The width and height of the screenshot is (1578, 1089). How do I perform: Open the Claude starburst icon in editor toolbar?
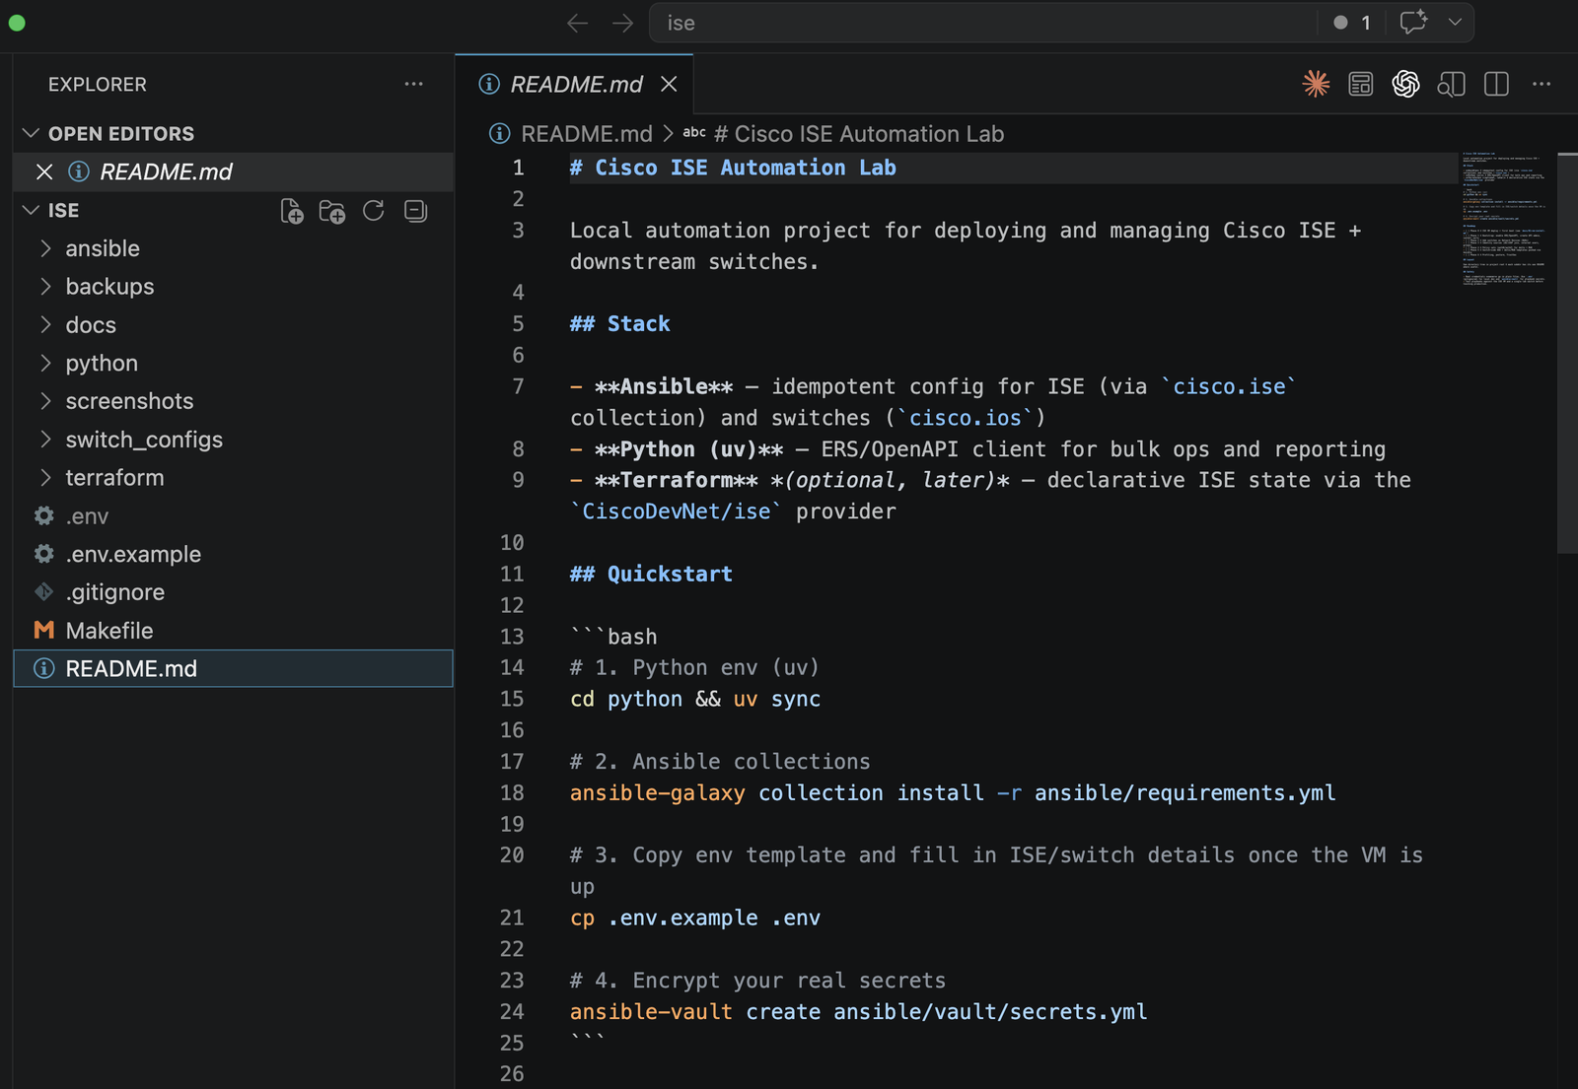1316,84
